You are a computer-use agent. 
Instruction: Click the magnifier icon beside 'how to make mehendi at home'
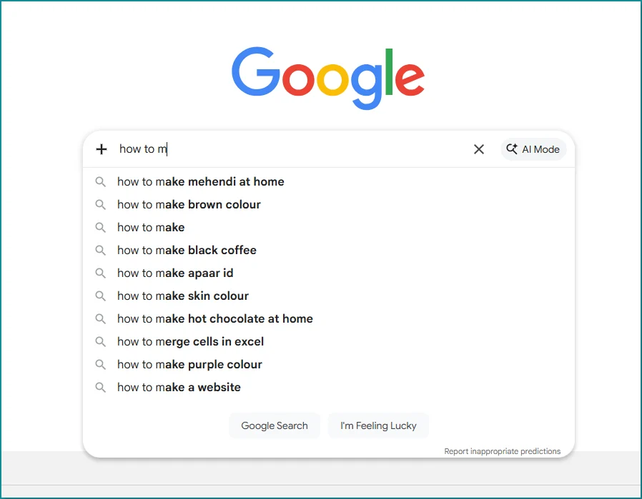[x=100, y=181]
